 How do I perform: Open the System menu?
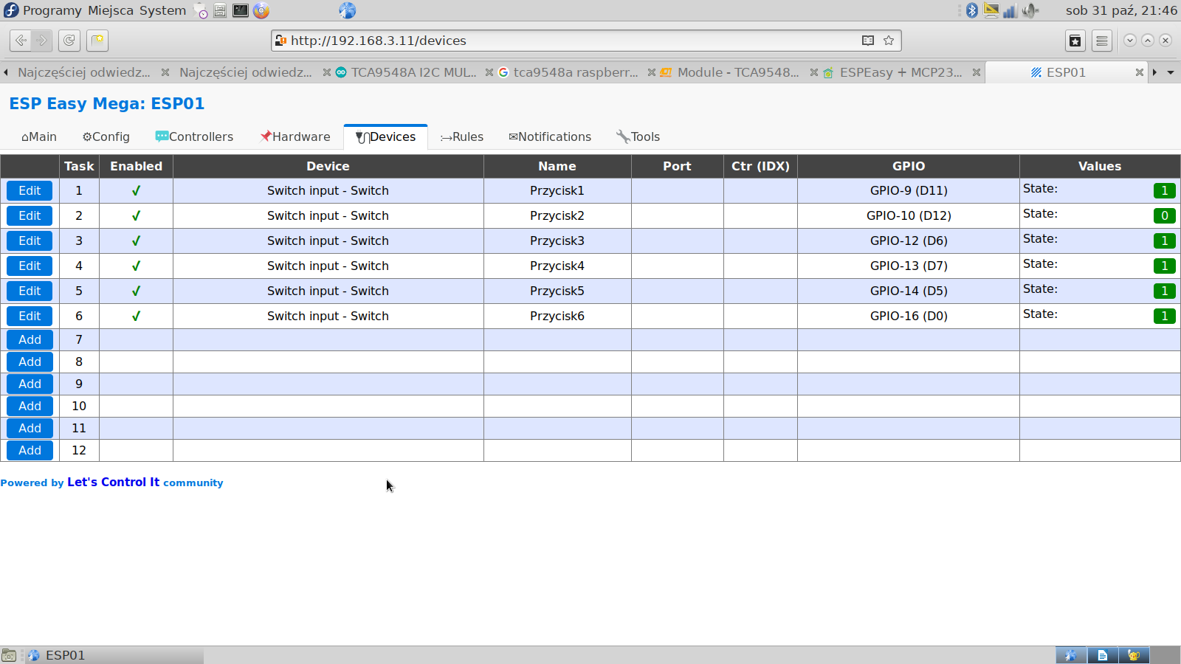pyautogui.click(x=162, y=10)
